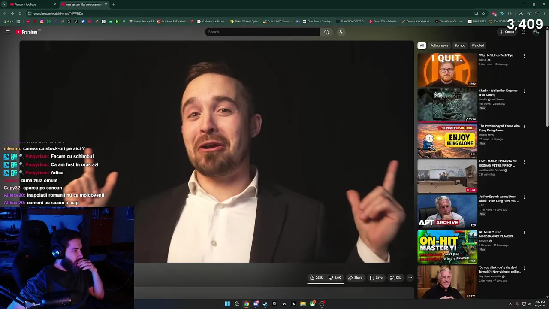Reload the page in Chrome
Image resolution: width=549 pixels, height=309 pixels.
[x=20, y=13]
